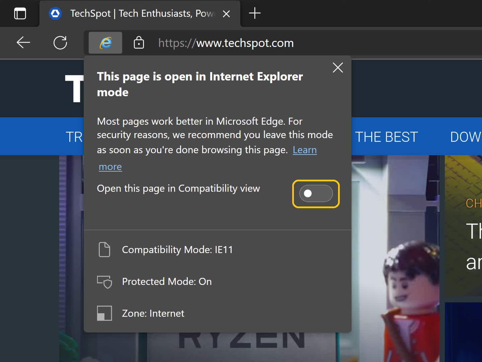Screen dimensions: 482x362
Task: Select Protected Mode: On text
Action: click(167, 282)
